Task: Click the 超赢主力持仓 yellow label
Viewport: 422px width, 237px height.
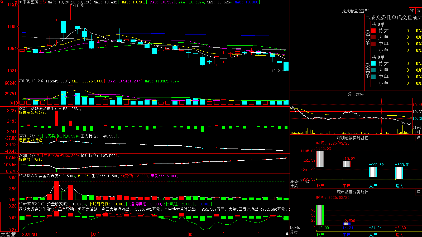Action: (30, 140)
